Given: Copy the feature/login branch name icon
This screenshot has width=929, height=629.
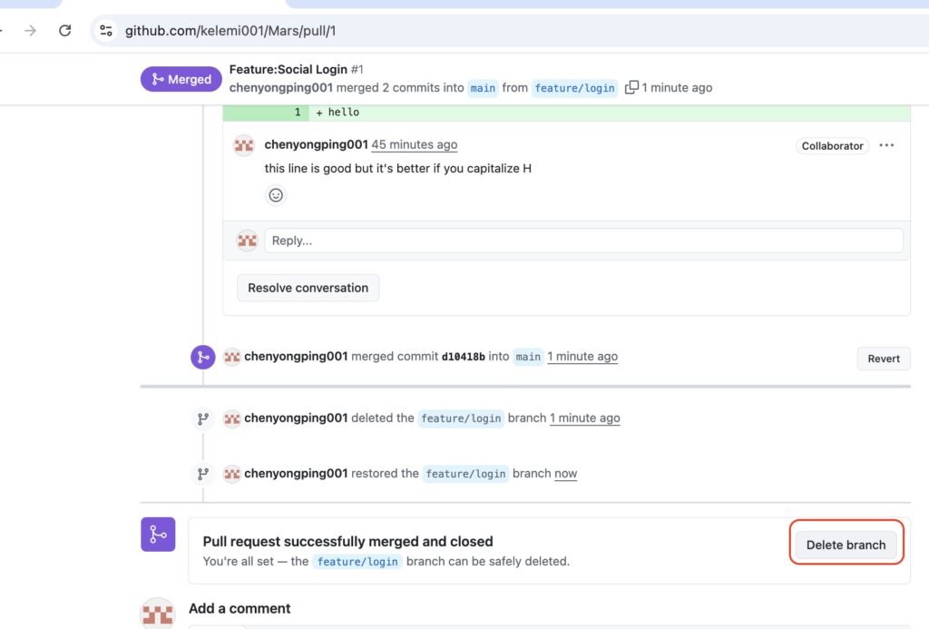Looking at the screenshot, I should [631, 87].
